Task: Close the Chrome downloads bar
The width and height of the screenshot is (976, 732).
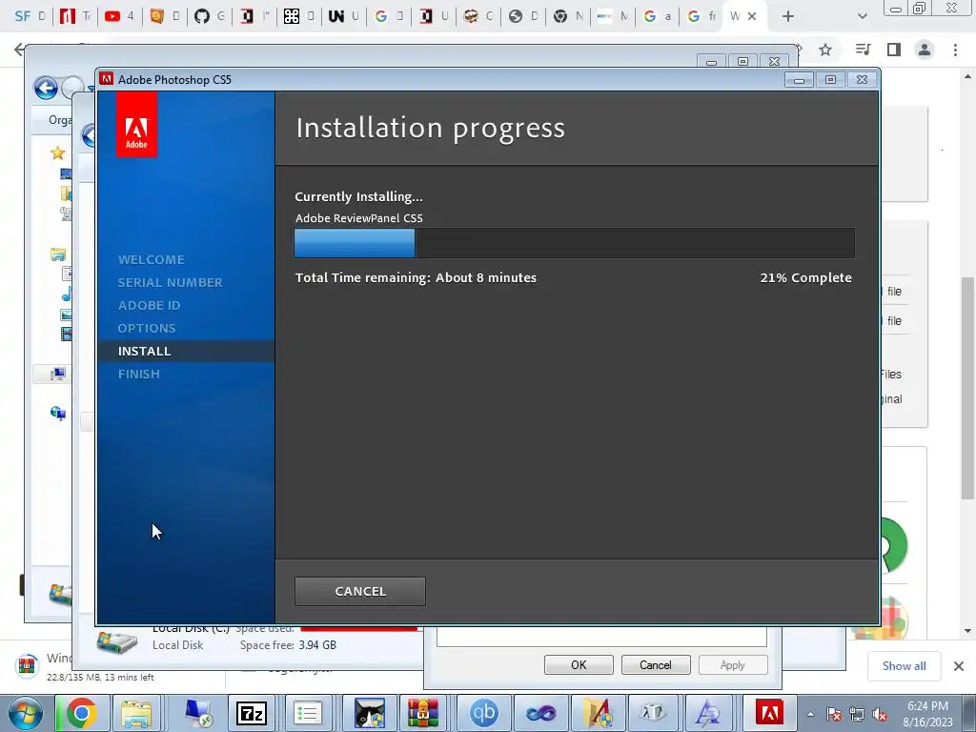Action: [959, 666]
